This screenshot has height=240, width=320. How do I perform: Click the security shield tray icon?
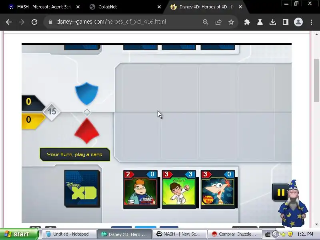pos(290,234)
